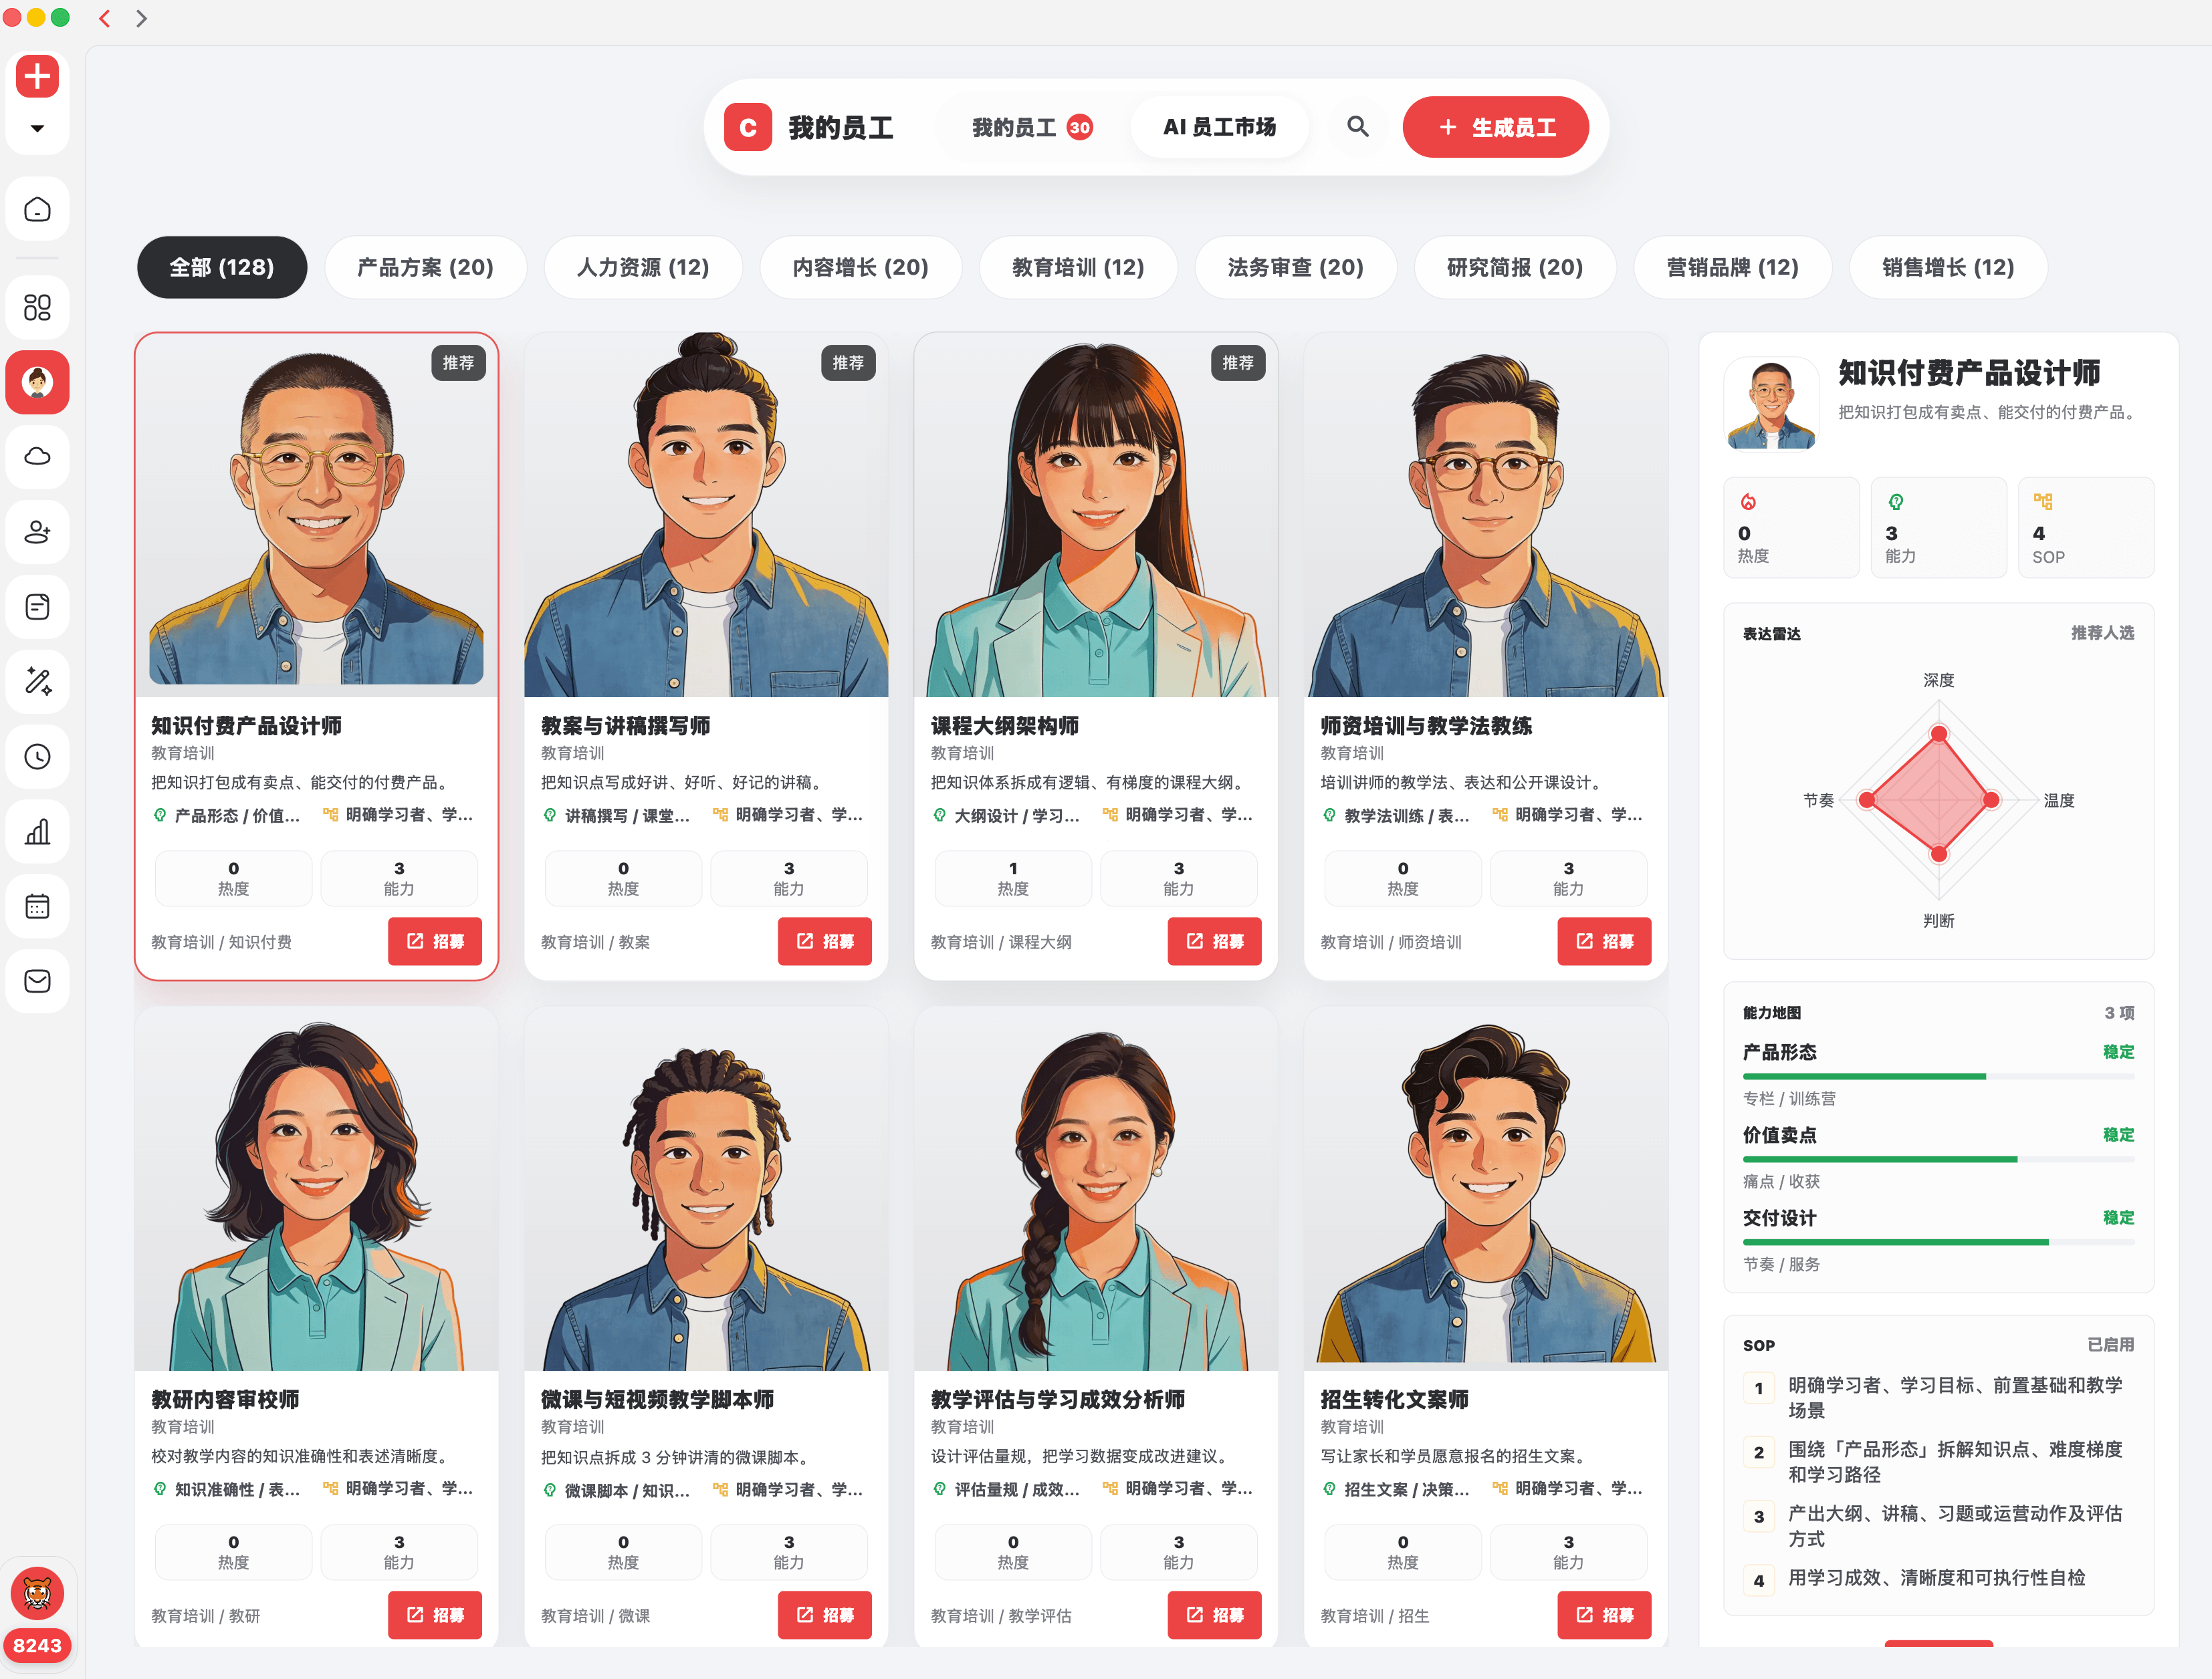The width and height of the screenshot is (2212, 1679).
Task: Filter by 教育培训 (12) category
Action: pyautogui.click(x=1078, y=267)
